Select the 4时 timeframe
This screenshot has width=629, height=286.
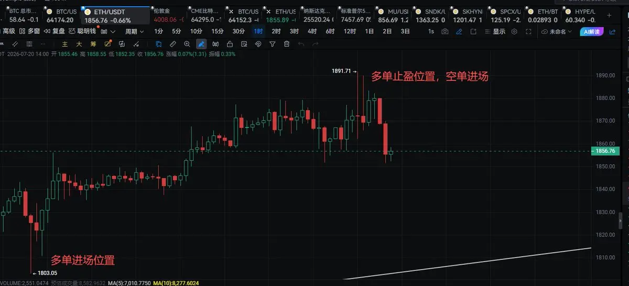pyautogui.click(x=312, y=31)
